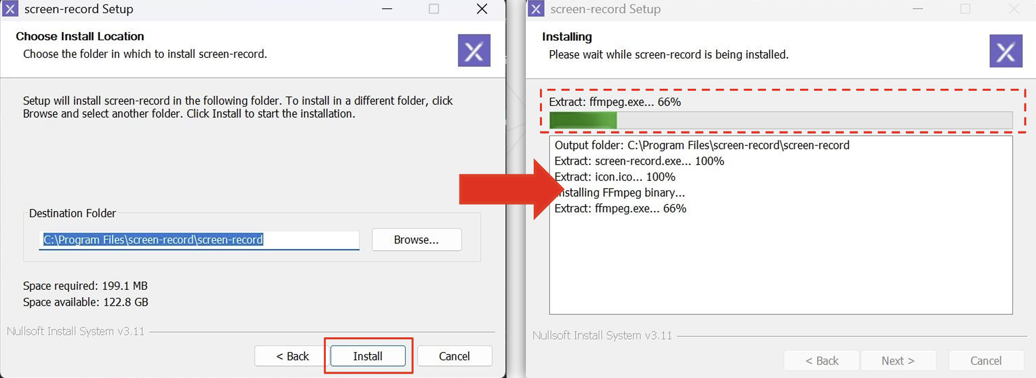
Task: Open the Browse... folder picker
Action: click(x=416, y=240)
